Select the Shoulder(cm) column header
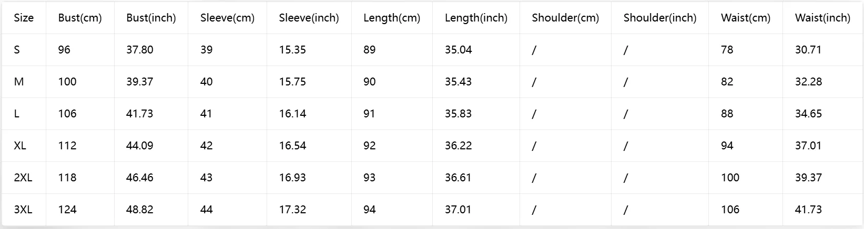 [x=565, y=18]
